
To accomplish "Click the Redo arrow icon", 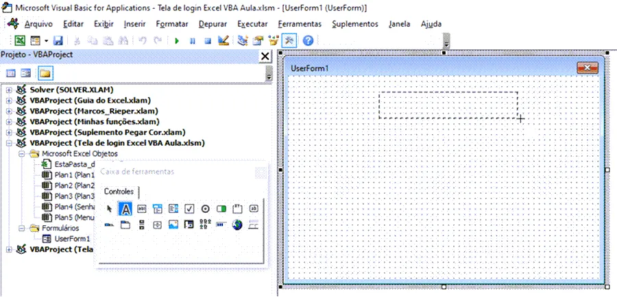I will pyautogui.click(x=158, y=40).
